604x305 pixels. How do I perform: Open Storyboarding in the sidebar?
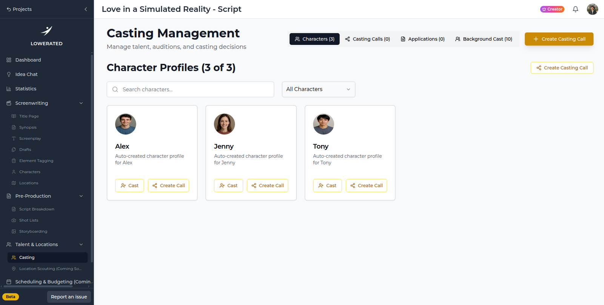click(33, 231)
